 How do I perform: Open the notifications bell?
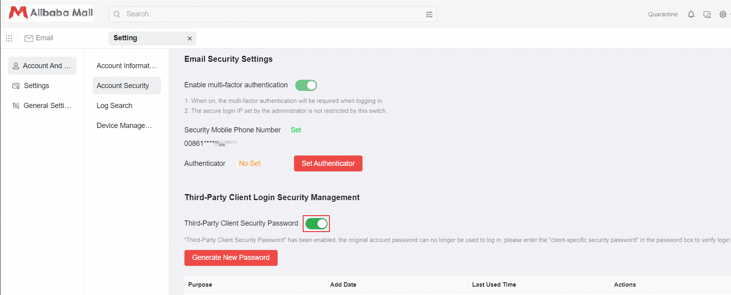click(691, 14)
